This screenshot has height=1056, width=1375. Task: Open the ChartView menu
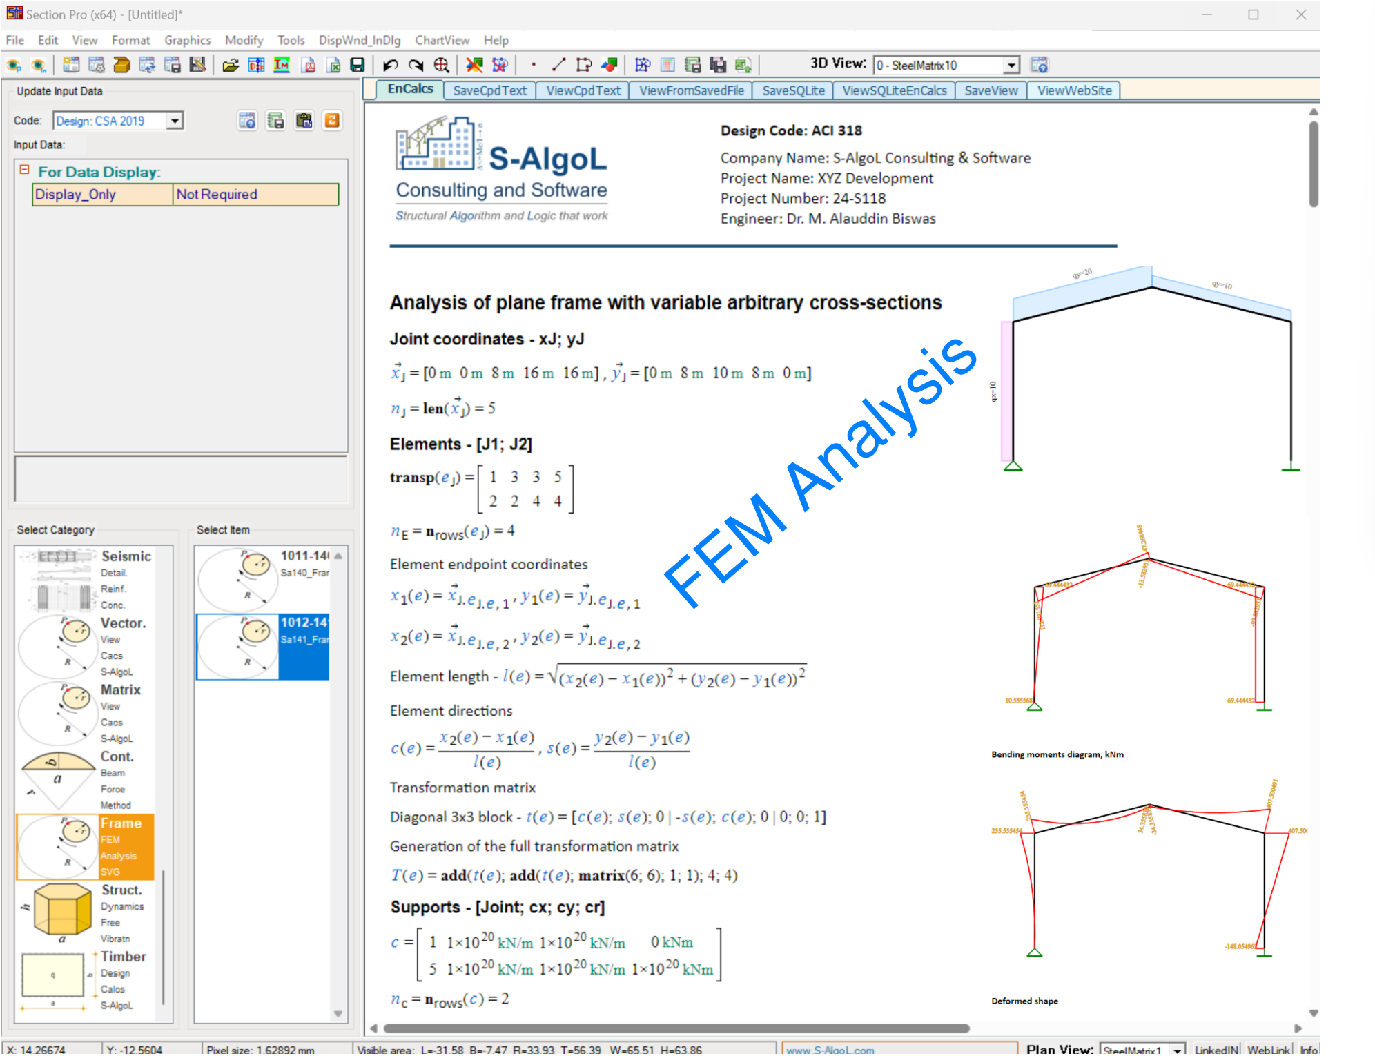point(442,40)
